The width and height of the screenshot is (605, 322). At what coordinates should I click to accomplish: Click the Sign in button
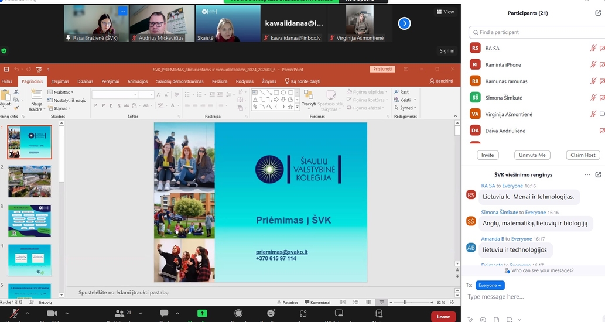447,50
